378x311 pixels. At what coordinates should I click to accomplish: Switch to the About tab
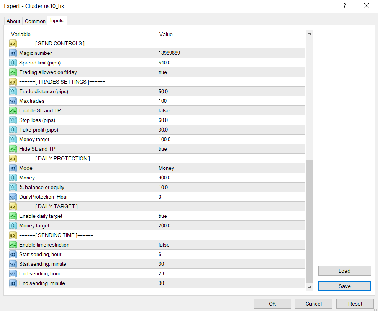[13, 21]
